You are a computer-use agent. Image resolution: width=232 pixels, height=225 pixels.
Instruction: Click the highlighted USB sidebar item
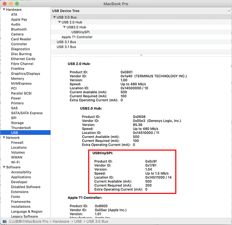pyautogui.click(x=25, y=132)
